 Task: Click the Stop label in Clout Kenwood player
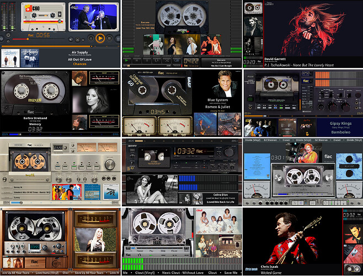(x=163, y=251)
